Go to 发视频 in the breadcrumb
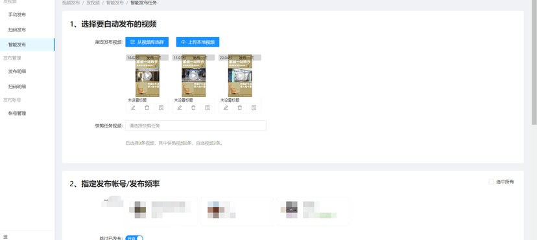 (x=93, y=3)
